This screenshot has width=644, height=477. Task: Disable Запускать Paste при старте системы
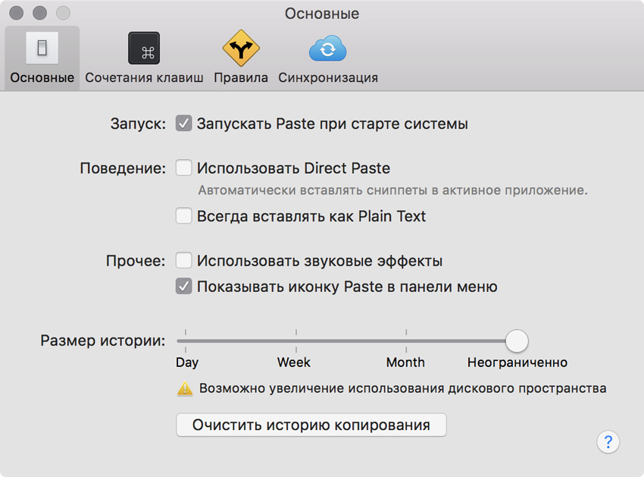coord(183,124)
